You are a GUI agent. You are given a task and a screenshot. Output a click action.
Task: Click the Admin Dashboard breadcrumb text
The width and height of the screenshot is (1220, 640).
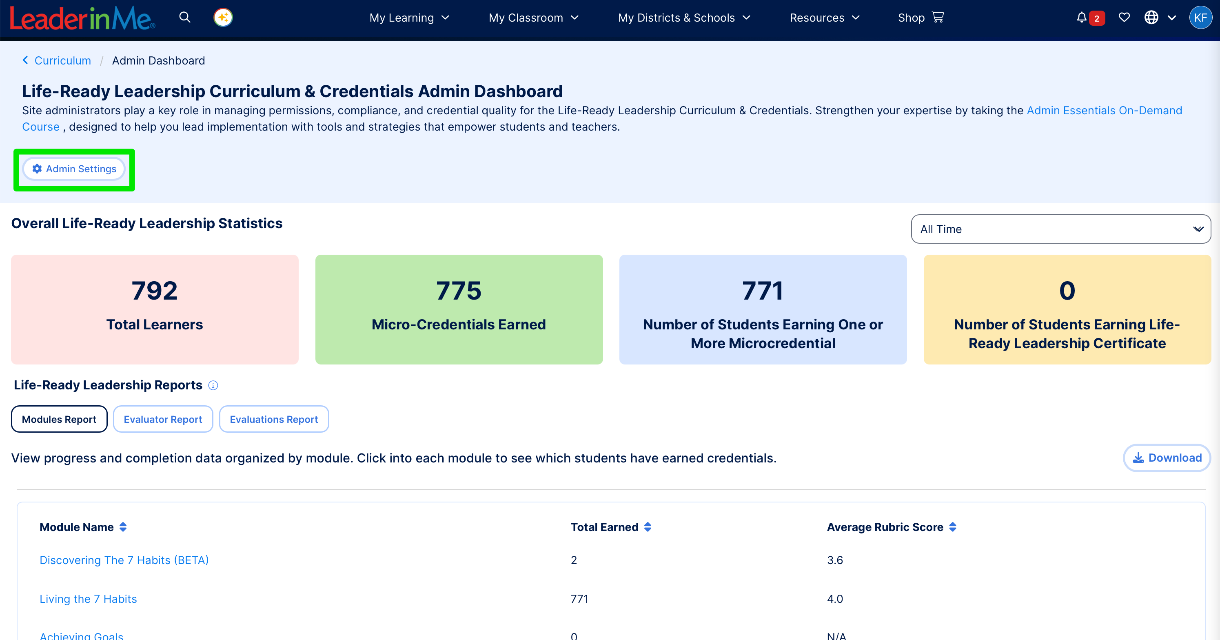coord(159,61)
